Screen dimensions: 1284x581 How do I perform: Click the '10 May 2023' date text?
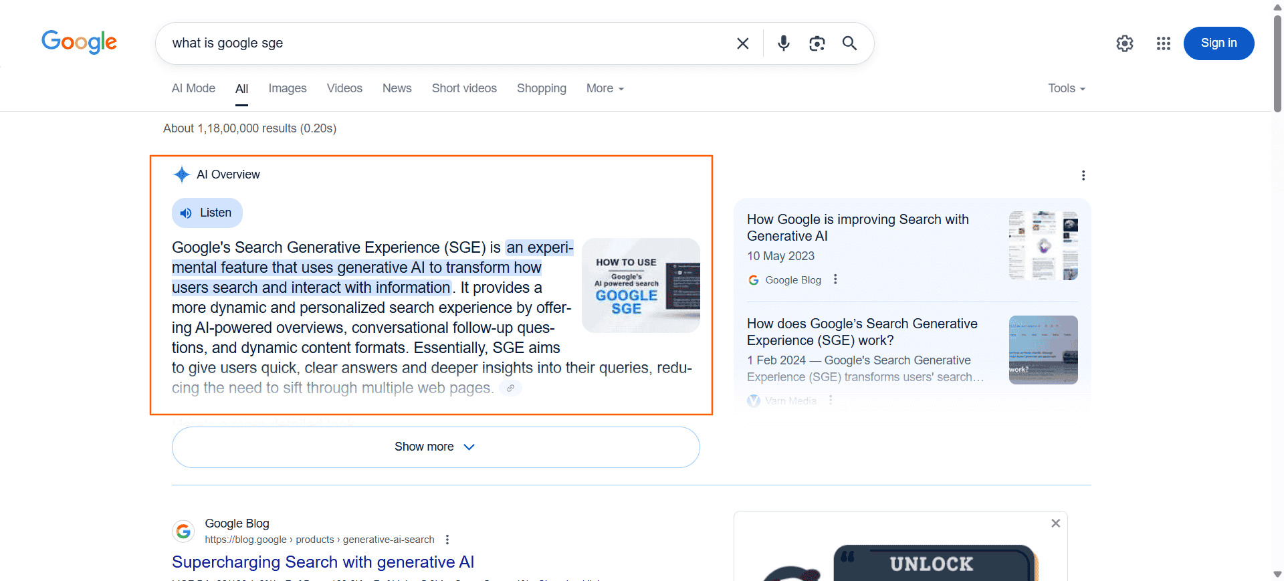[780, 256]
